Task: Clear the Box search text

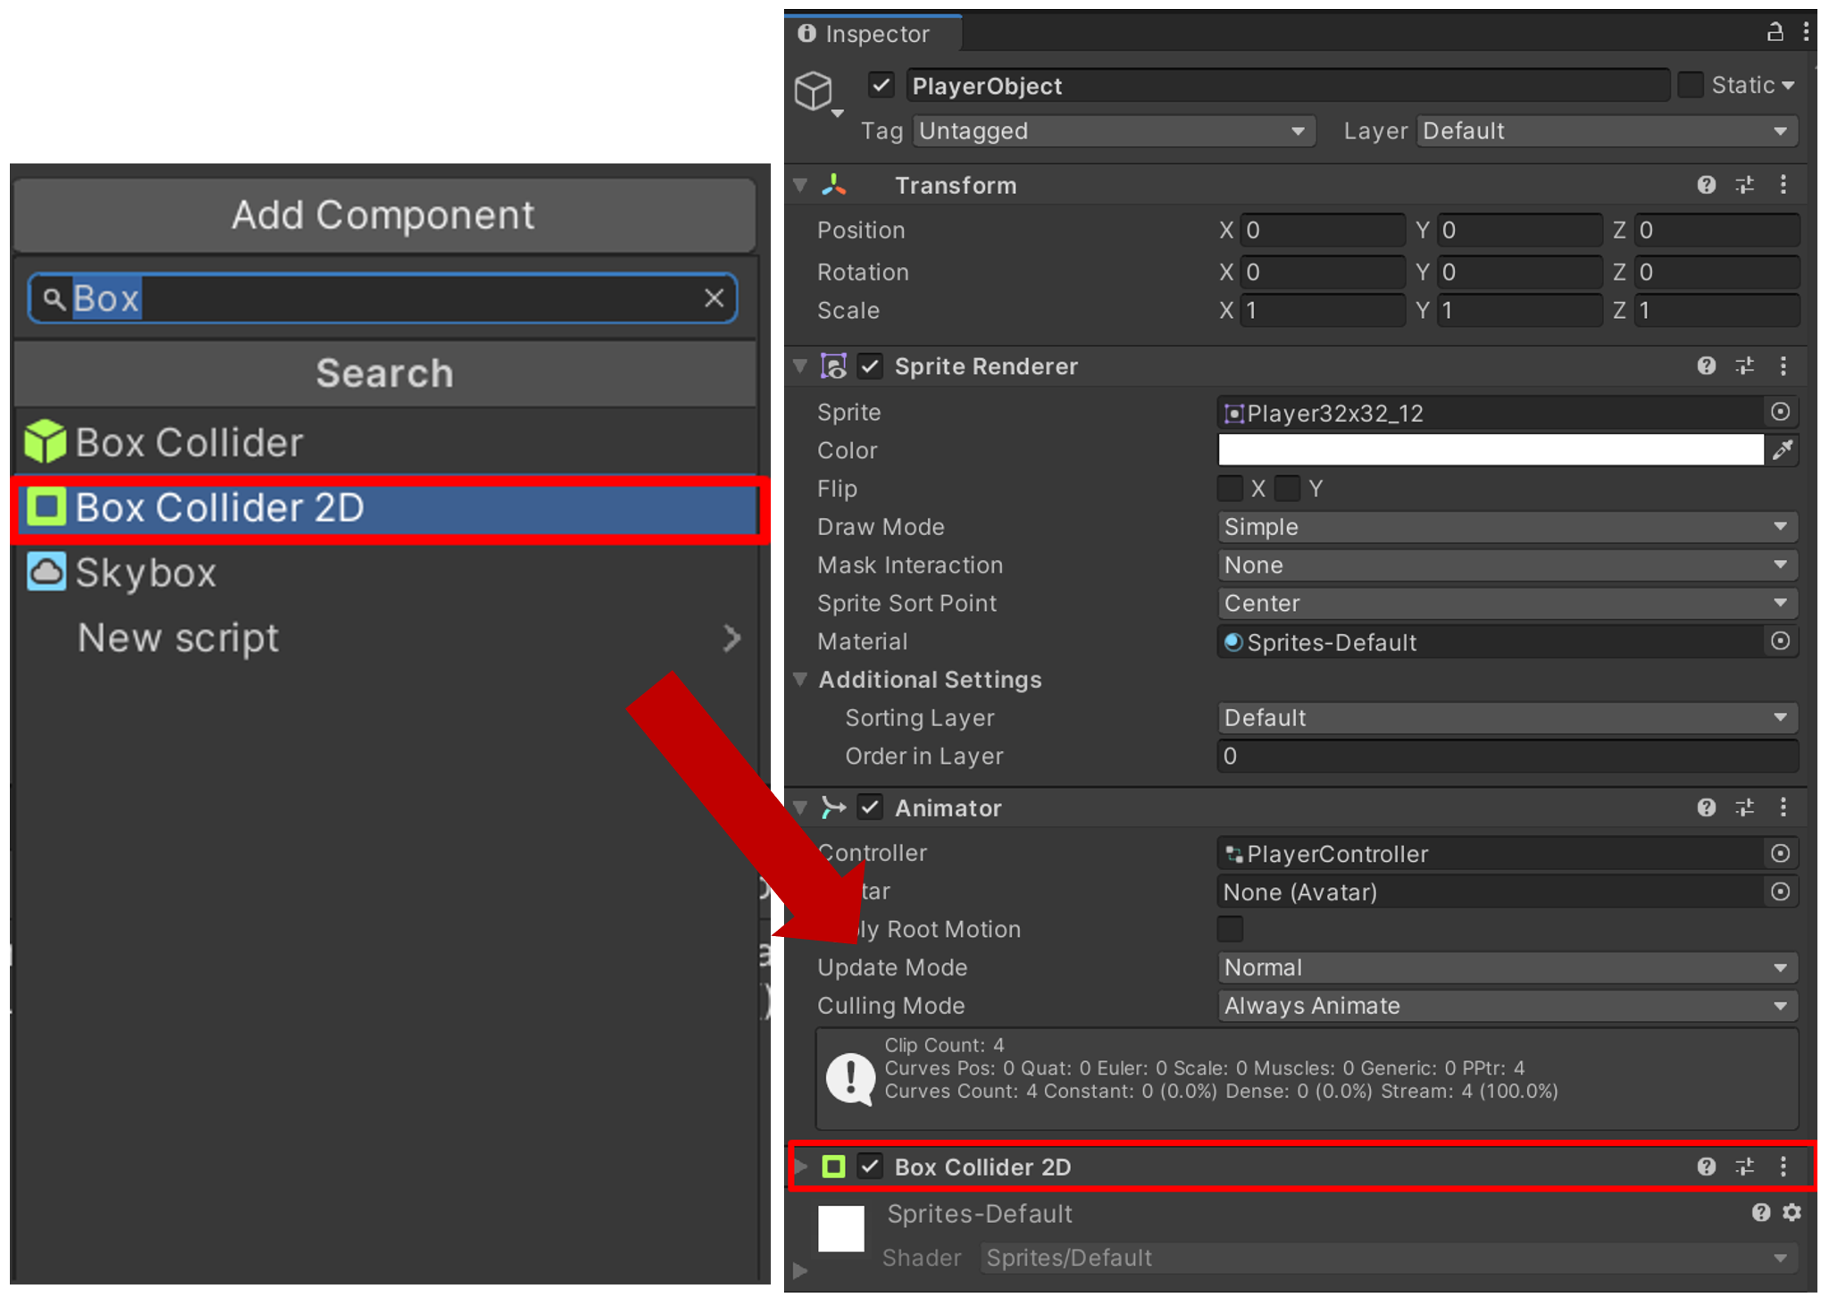Action: [714, 298]
